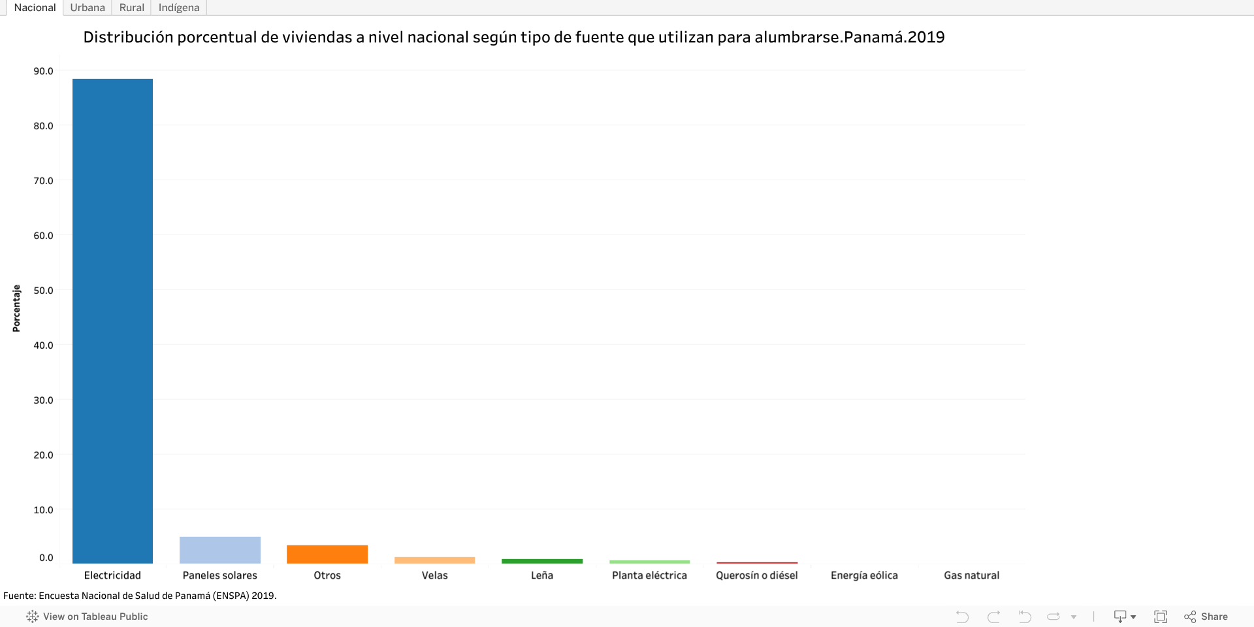1254x627 pixels.
Task: Click the Porcentaje axis title
Action: [16, 308]
